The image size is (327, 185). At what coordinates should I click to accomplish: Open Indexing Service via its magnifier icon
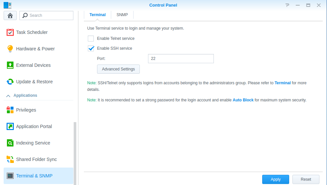click(x=10, y=143)
